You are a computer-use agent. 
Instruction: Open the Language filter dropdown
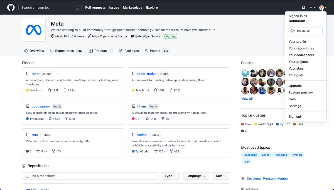pos(196,176)
